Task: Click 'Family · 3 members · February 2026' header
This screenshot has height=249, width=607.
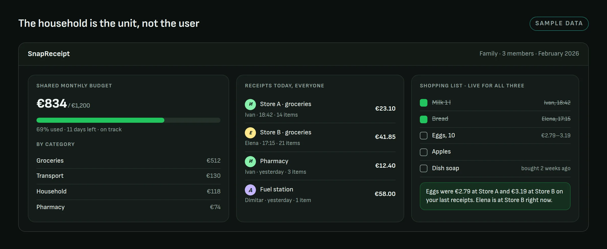Action: pos(529,54)
